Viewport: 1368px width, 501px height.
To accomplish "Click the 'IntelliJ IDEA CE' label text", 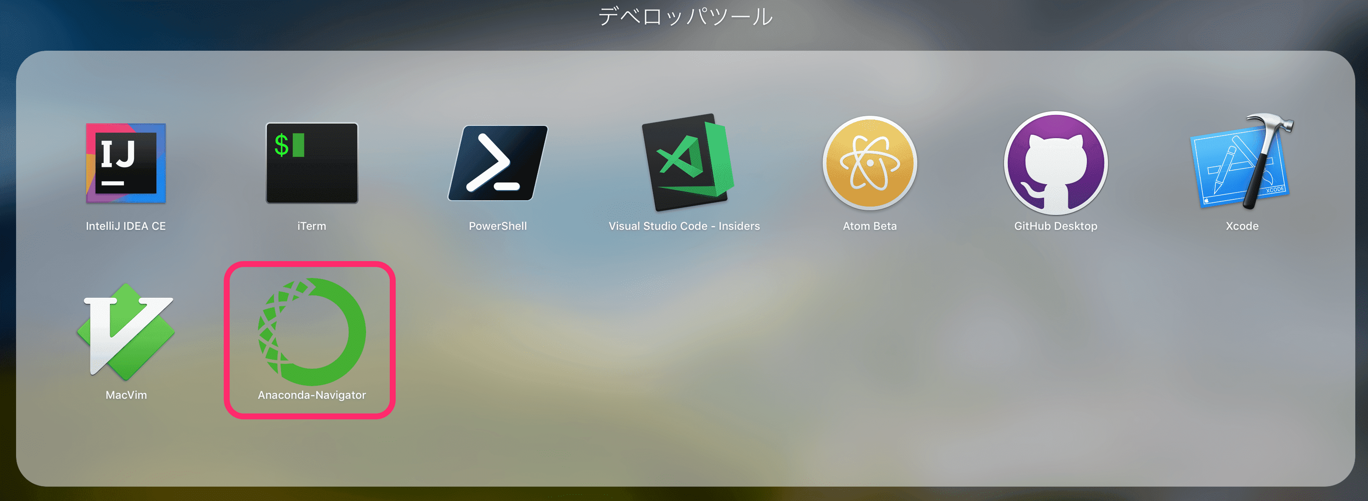I will [126, 226].
